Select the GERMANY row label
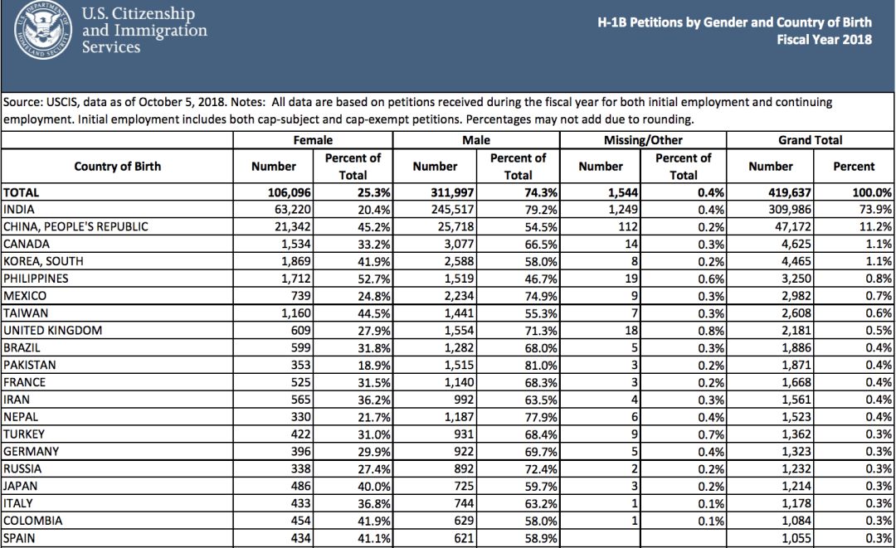This screenshot has width=896, height=548. [x=31, y=451]
